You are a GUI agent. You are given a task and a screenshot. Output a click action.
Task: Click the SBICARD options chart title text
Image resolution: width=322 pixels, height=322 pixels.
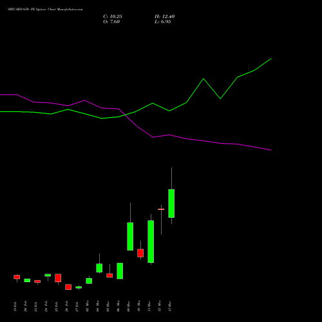tap(45, 10)
